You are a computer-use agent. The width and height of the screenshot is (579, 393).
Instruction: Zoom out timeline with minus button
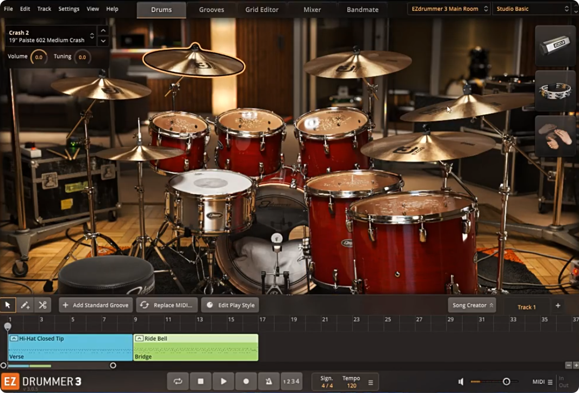pos(569,365)
